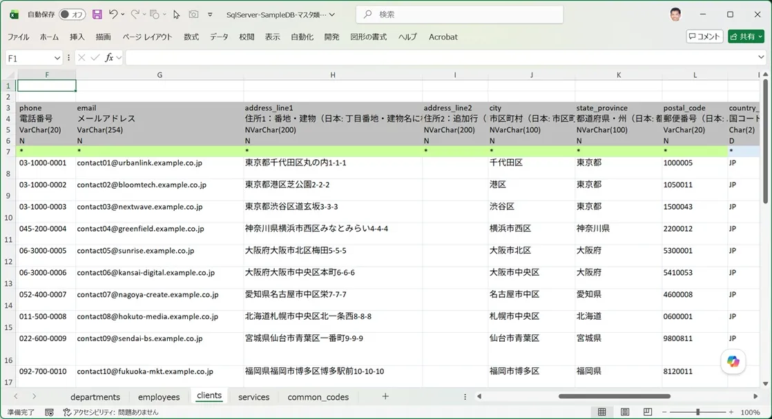Open the Acrobat tab

coord(443,37)
